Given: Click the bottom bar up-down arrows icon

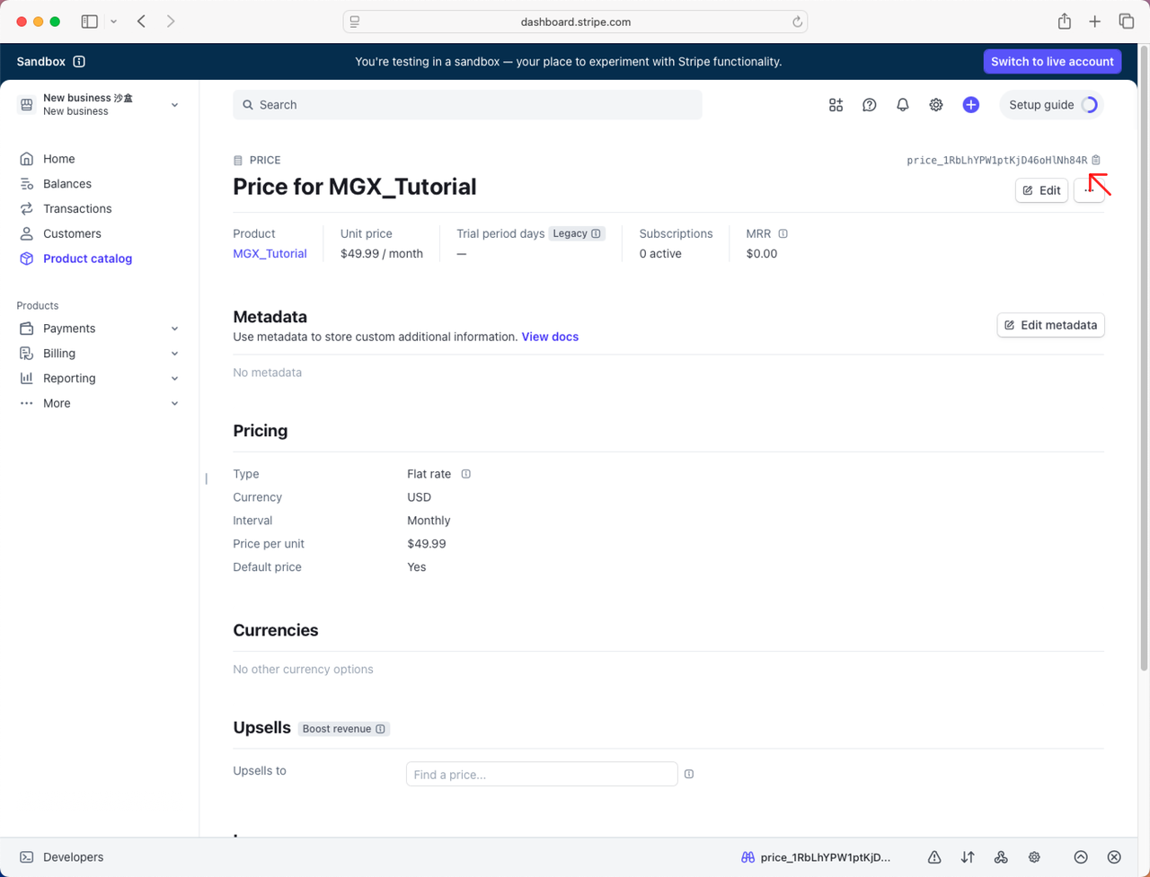Looking at the screenshot, I should (x=968, y=857).
